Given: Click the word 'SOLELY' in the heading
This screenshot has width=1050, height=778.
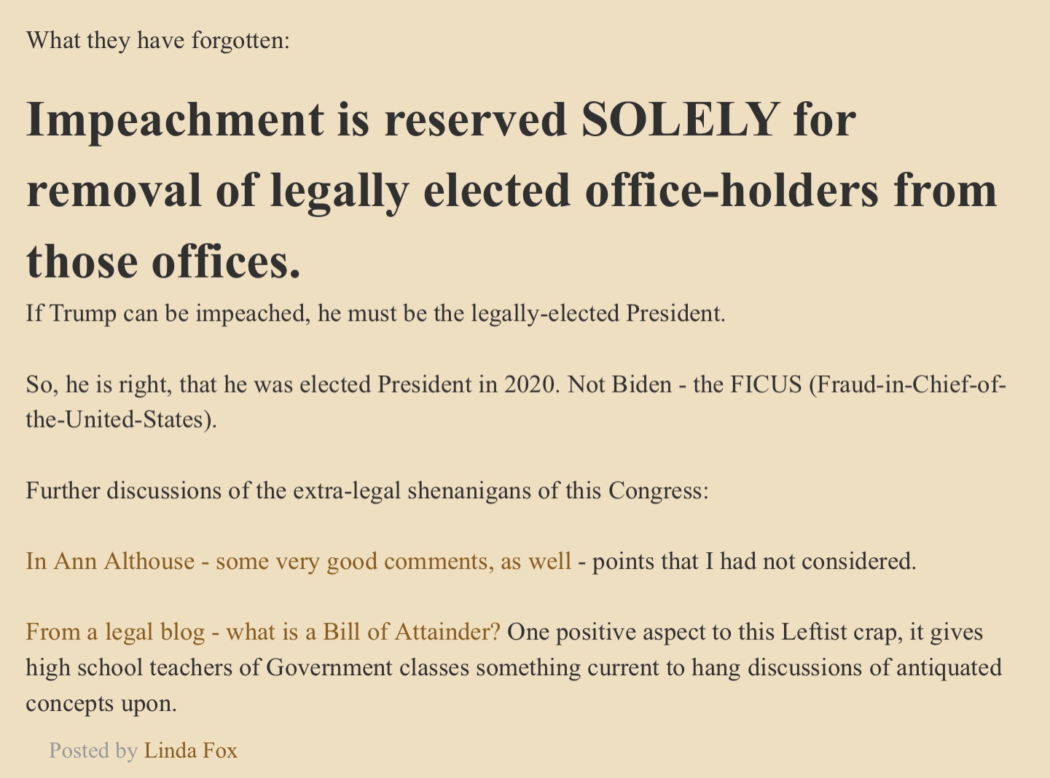Looking at the screenshot, I should [680, 119].
